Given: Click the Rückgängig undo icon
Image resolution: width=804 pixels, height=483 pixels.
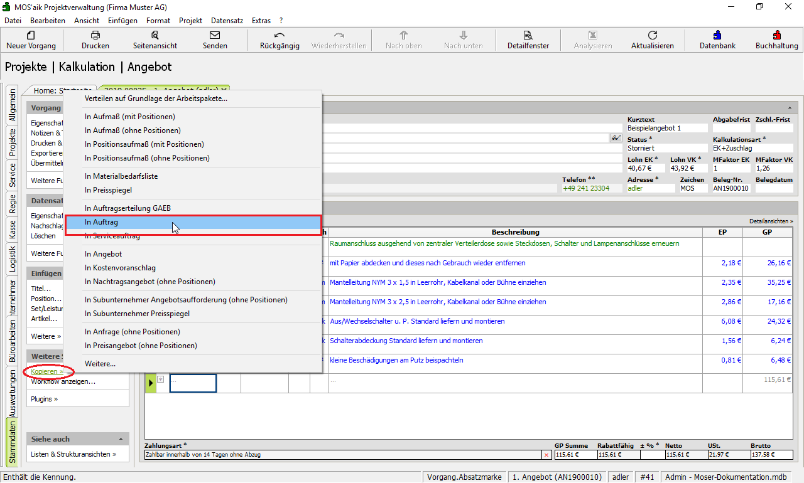Looking at the screenshot, I should (x=280, y=36).
